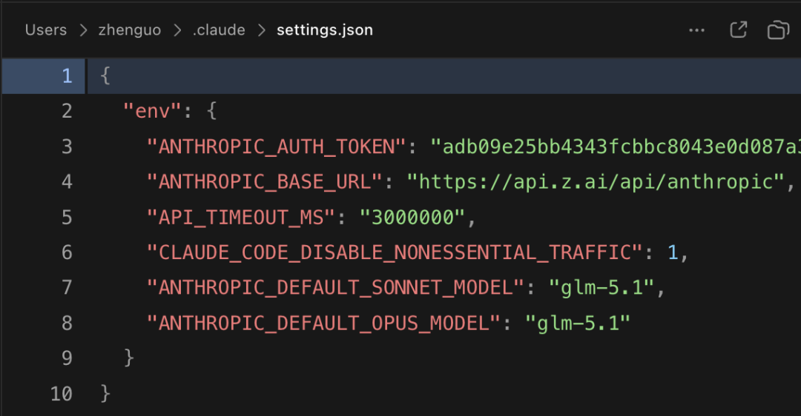This screenshot has height=416, width=801.
Task: Expand the chevron after .claude breadcrumb
Action: click(x=261, y=30)
